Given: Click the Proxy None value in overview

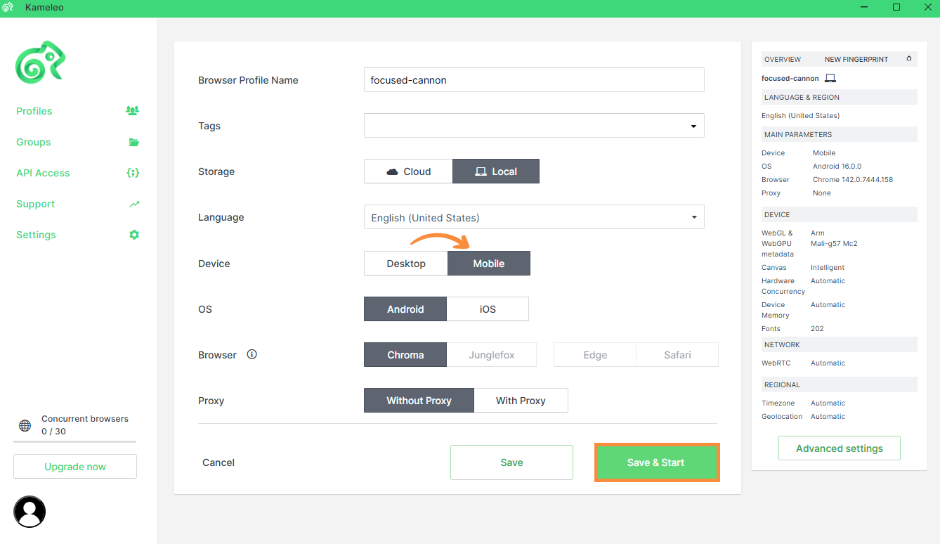Looking at the screenshot, I should tap(822, 193).
